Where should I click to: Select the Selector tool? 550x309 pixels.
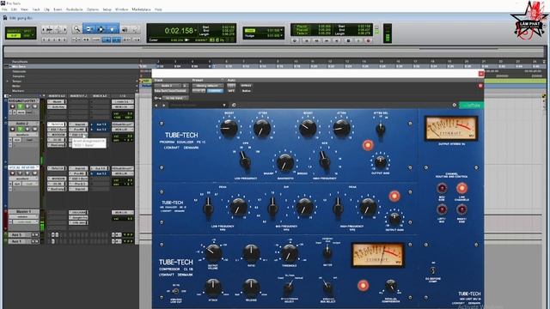(101, 29)
